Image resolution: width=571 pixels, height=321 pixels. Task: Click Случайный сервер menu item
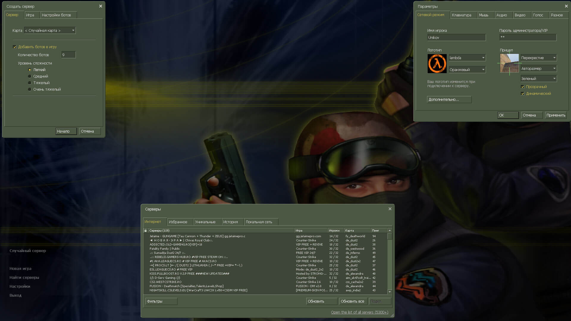tap(28, 251)
